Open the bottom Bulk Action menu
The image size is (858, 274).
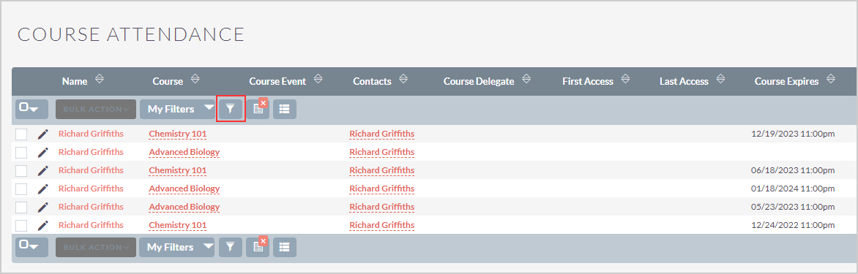click(x=96, y=247)
